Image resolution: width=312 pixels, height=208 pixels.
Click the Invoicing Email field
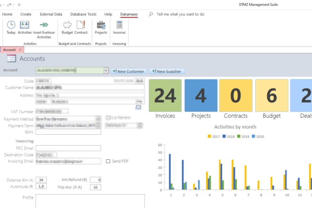[x=68, y=161]
